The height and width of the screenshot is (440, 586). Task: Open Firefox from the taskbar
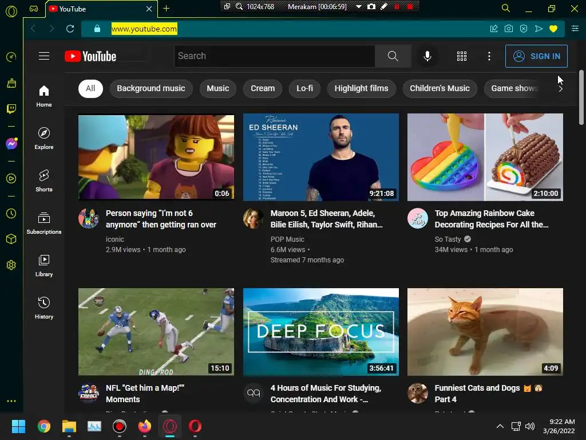[145, 426]
